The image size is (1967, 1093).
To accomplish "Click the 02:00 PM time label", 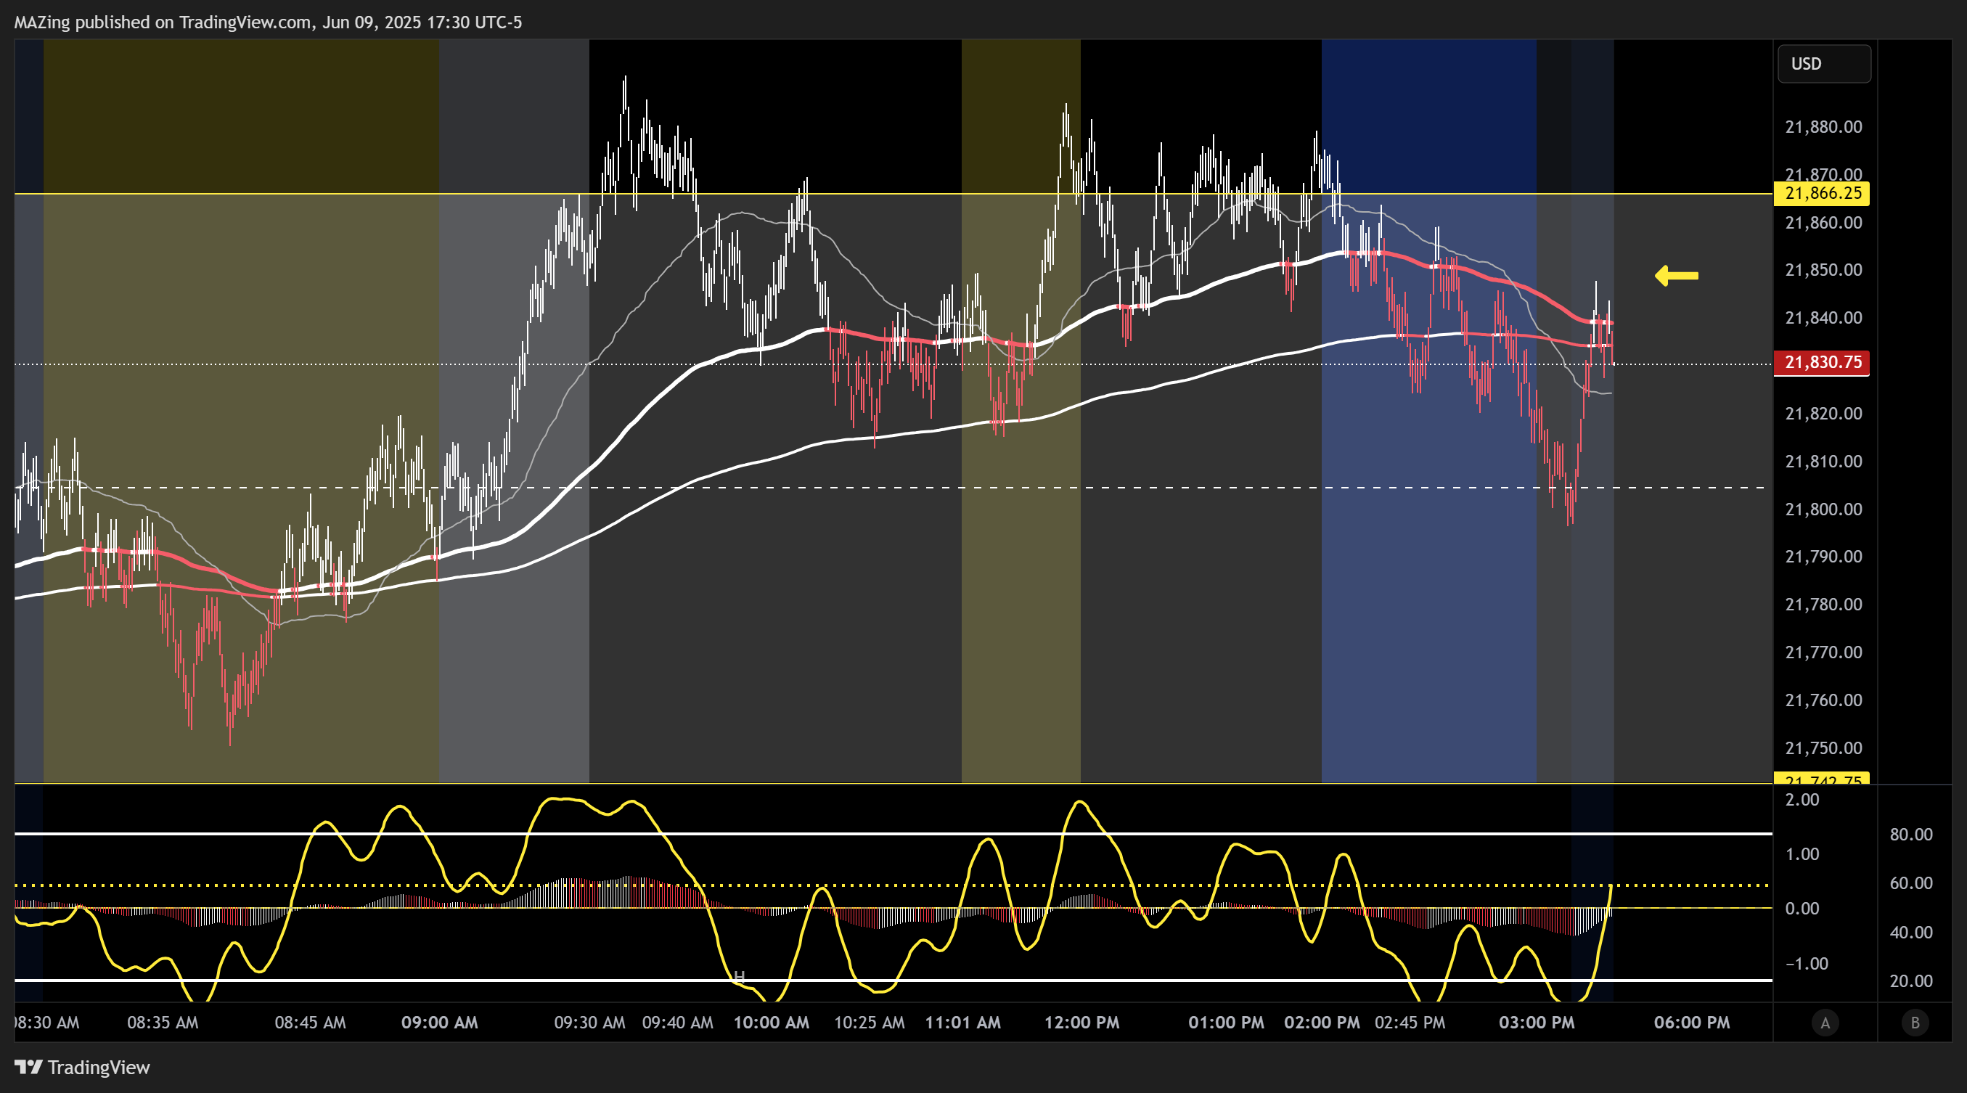I will coord(1322,1023).
